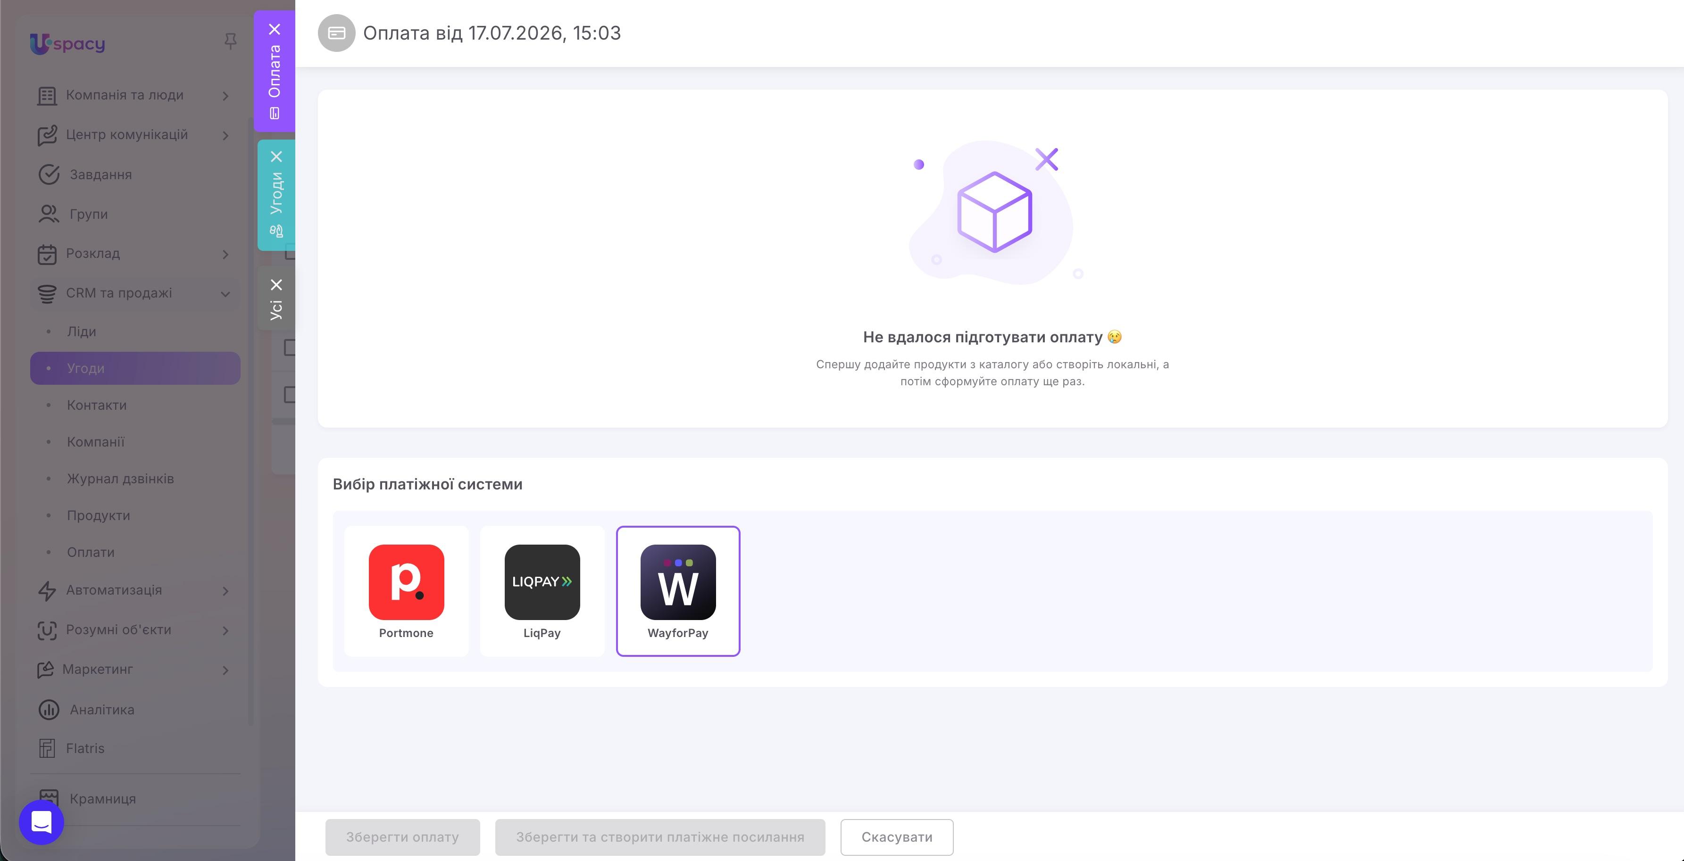1684x861 pixels.
Task: Open the support chat widget
Action: pos(41,822)
